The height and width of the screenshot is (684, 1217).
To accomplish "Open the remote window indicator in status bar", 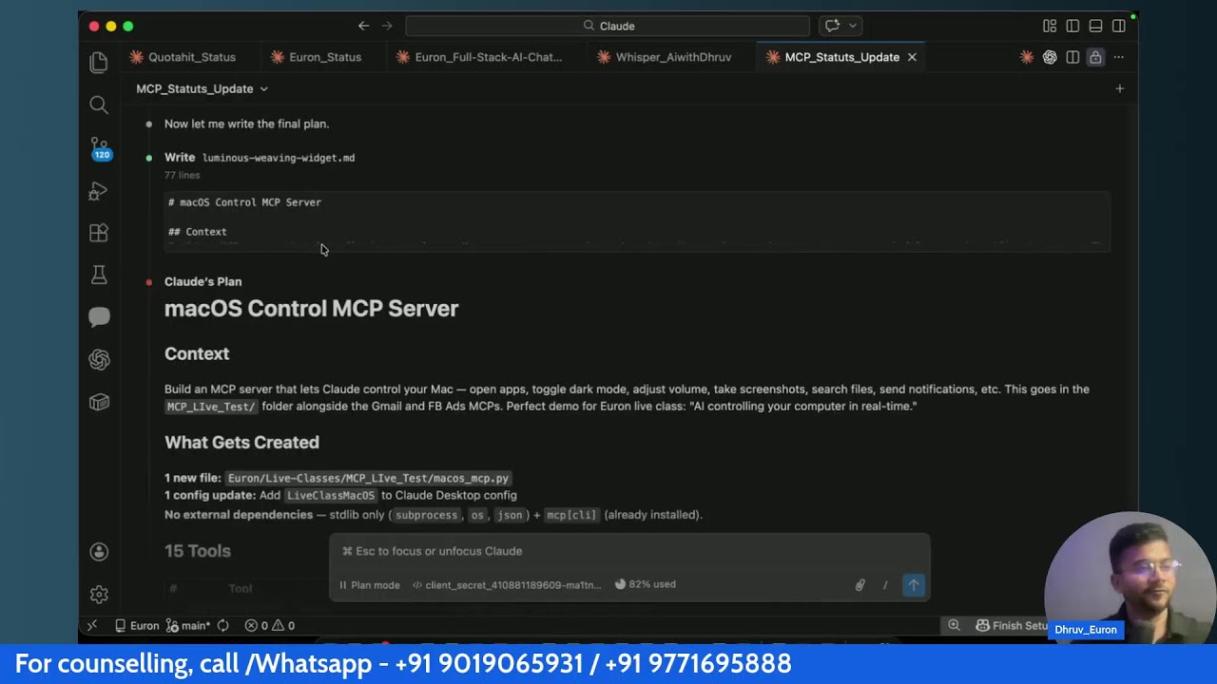I will click(x=92, y=625).
